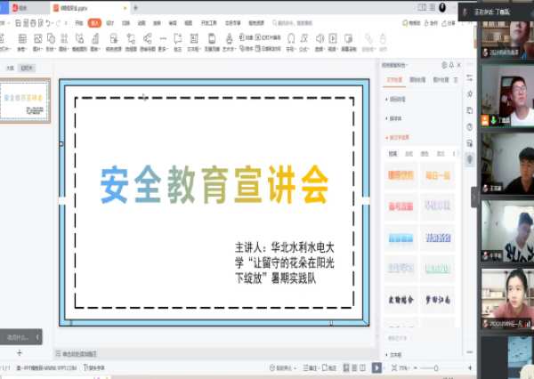Viewport: 534px width, 379px height.
Task: Open the Shapes insert tool
Action: (x=51, y=42)
